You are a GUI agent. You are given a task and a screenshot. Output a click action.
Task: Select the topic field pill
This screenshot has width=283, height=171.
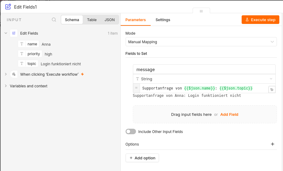click(28, 63)
